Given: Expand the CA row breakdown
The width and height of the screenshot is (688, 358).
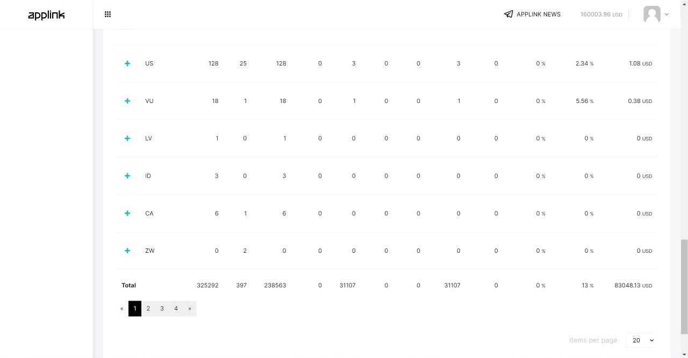Looking at the screenshot, I should (x=127, y=214).
